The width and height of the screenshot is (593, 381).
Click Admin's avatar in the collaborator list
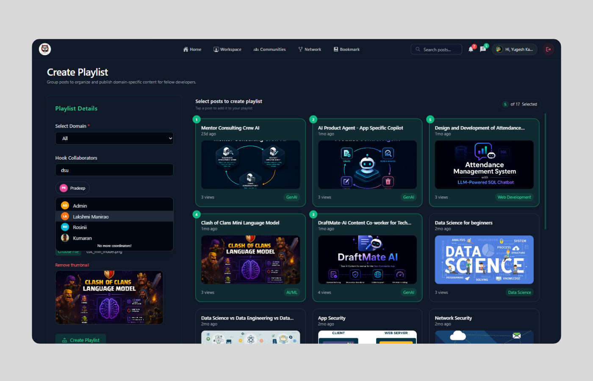coord(65,205)
